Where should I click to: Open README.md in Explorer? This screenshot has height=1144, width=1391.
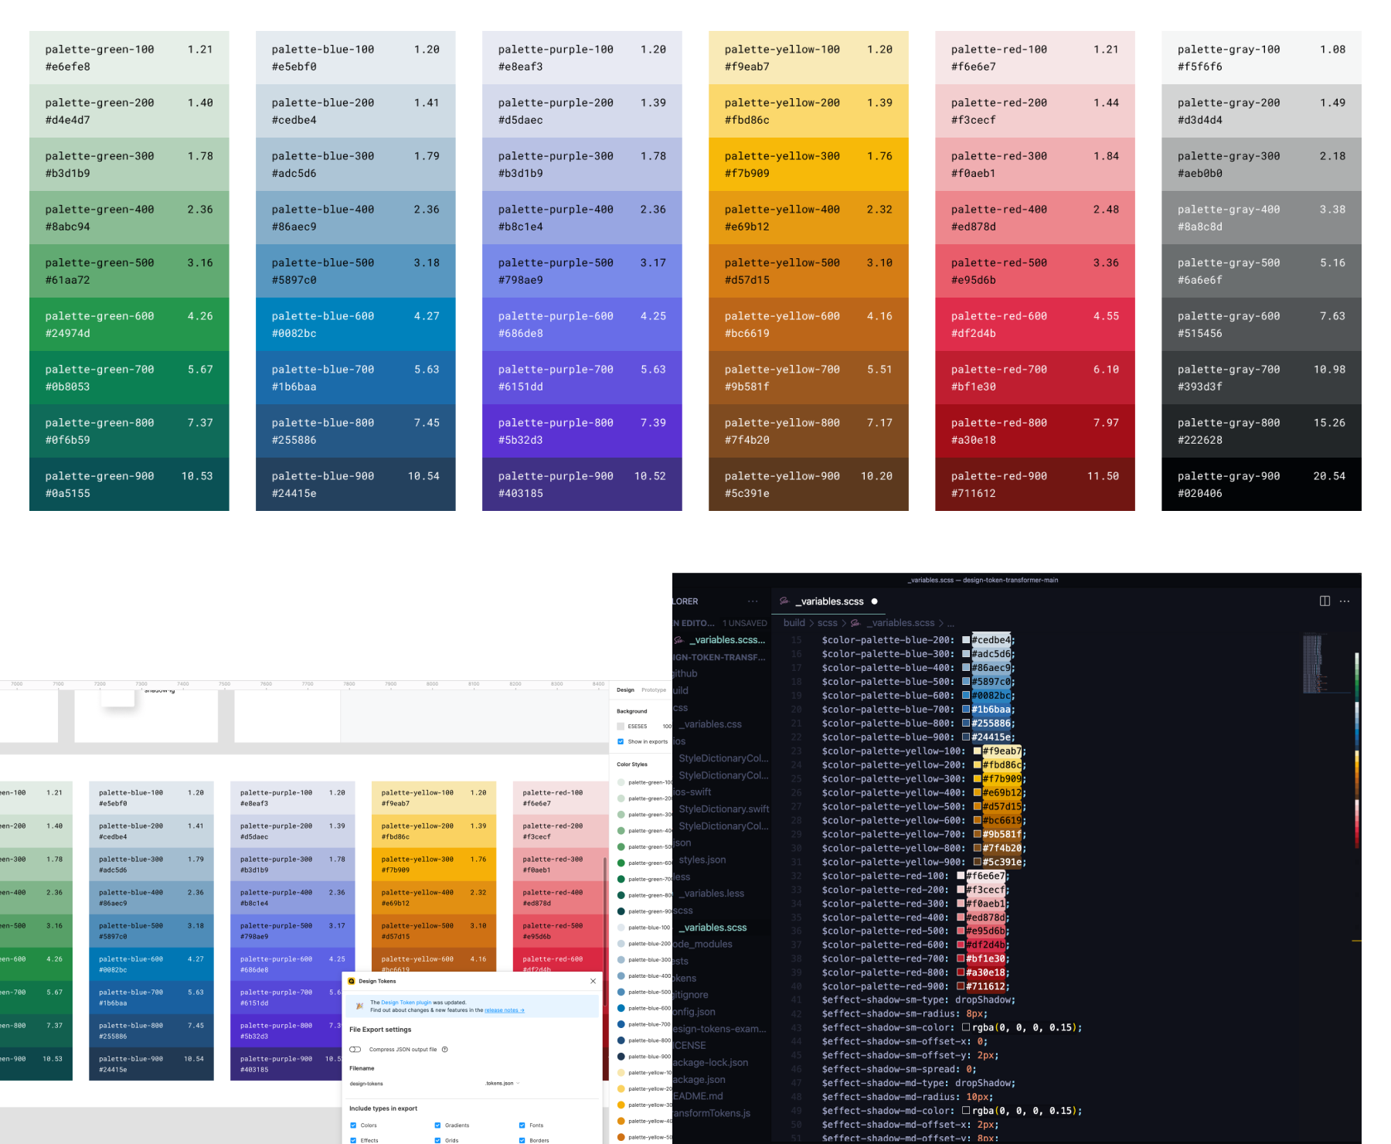click(698, 1096)
